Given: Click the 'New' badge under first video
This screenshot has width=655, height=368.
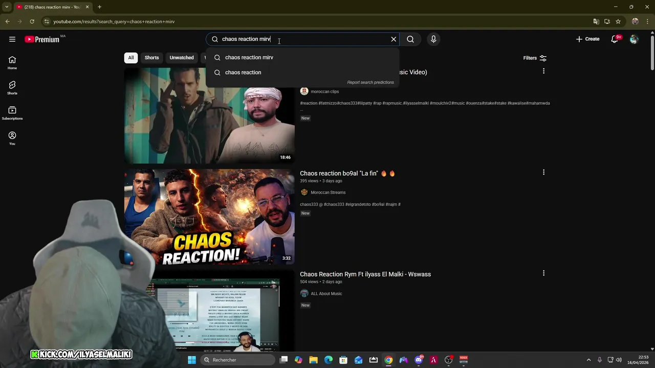Looking at the screenshot, I should (x=305, y=118).
